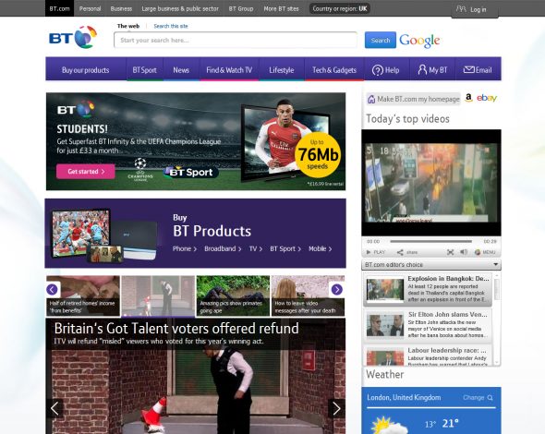Open Large business & public sector

click(x=180, y=8)
